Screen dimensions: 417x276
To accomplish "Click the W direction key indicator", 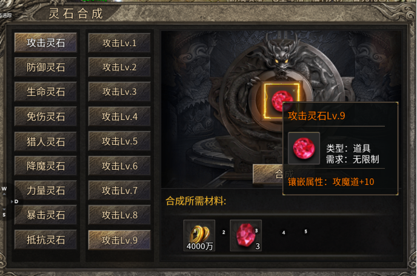I will tap(4, 189).
